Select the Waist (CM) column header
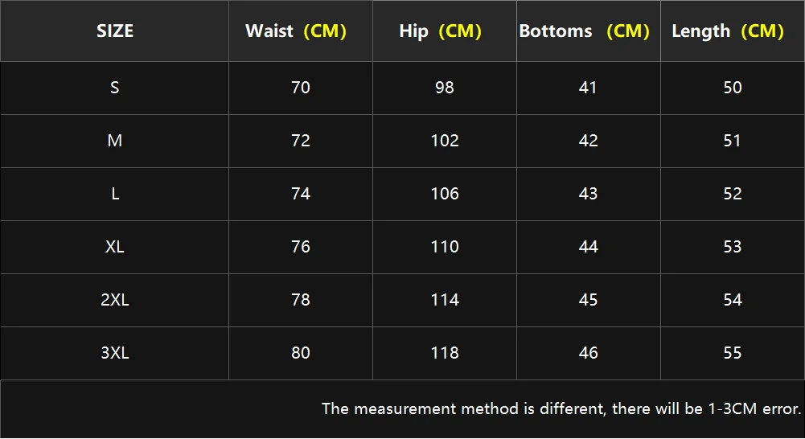This screenshot has width=805, height=439. tap(295, 31)
